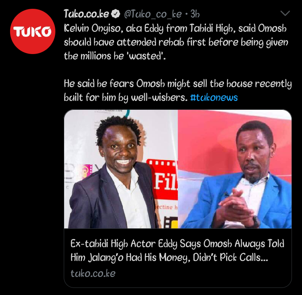The width and height of the screenshot is (302, 295).
Task: Open the Ex-tabidi High Actor Eddy headline
Action: (177, 251)
